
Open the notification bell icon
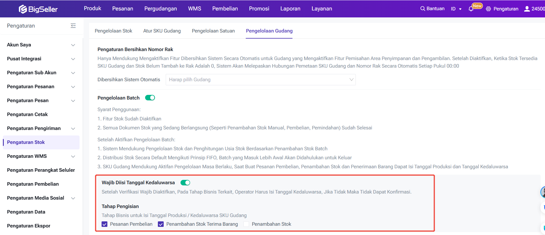[x=471, y=9]
